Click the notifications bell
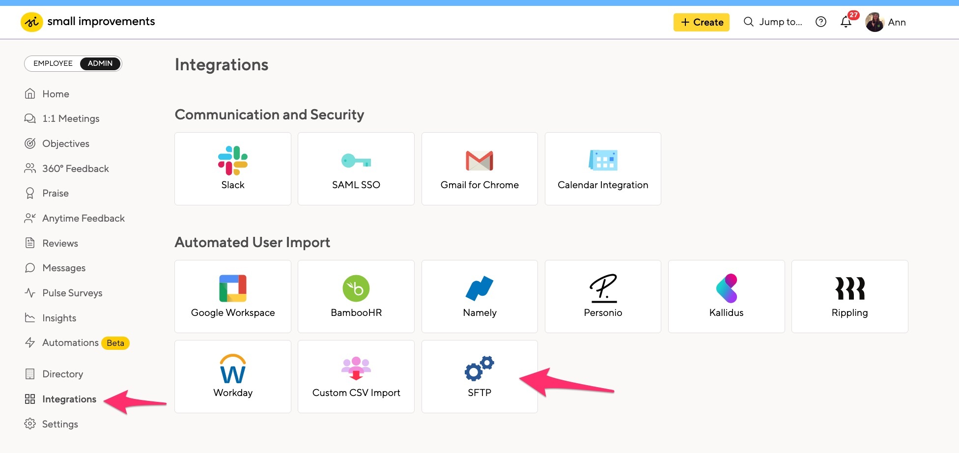 click(846, 22)
